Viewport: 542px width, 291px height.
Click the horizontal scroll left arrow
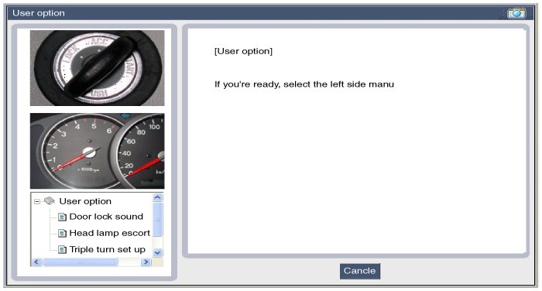click(36, 262)
